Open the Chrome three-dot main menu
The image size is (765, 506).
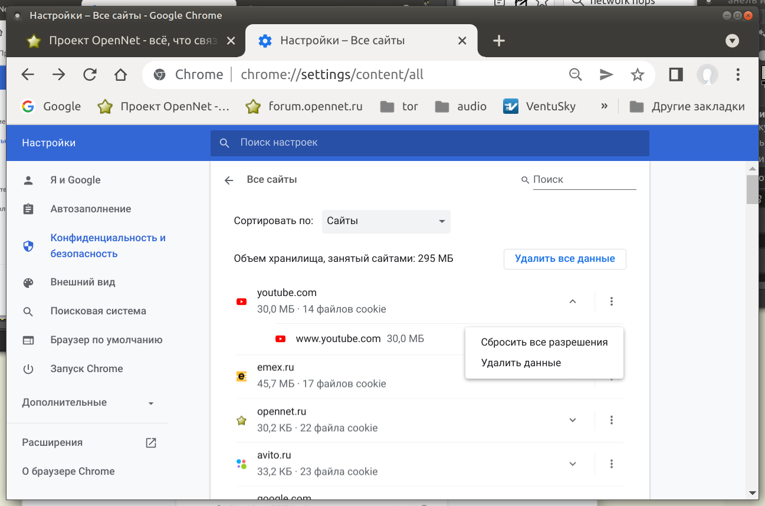[738, 74]
